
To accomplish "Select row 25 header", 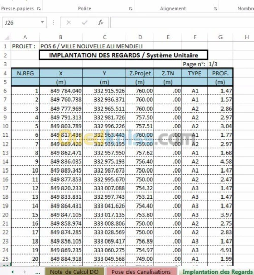I will (5, 259).
